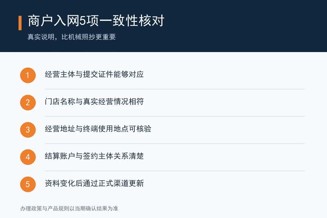Click item 经营主体与提交证件能够对应

94,74
